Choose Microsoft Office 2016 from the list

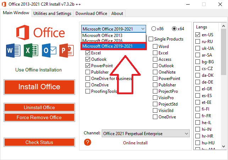(x=102, y=41)
